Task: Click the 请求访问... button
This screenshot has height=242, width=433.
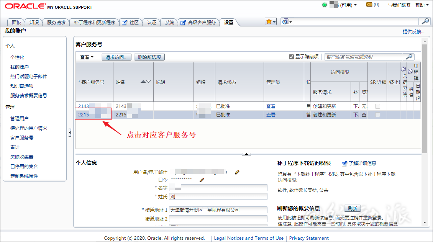Action: click(116, 57)
